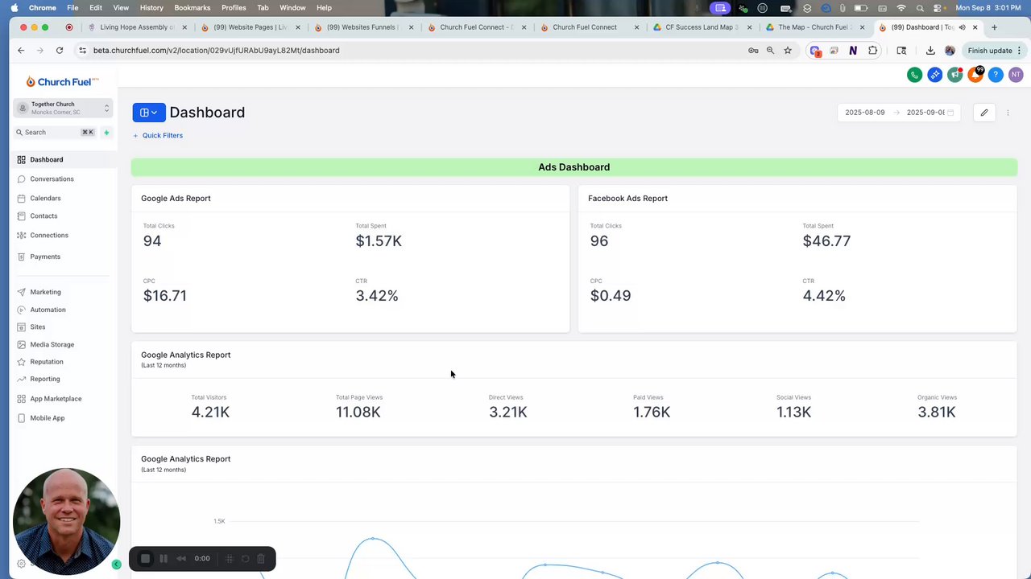Screen dimensions: 1031x579
Task: Click Finish update button in Chrome
Action: [x=995, y=50]
